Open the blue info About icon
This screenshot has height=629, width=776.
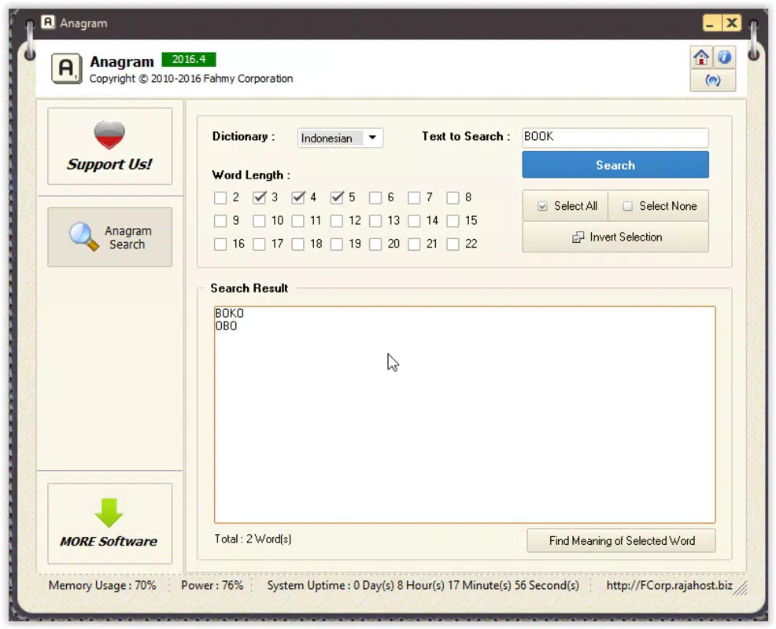(x=724, y=57)
